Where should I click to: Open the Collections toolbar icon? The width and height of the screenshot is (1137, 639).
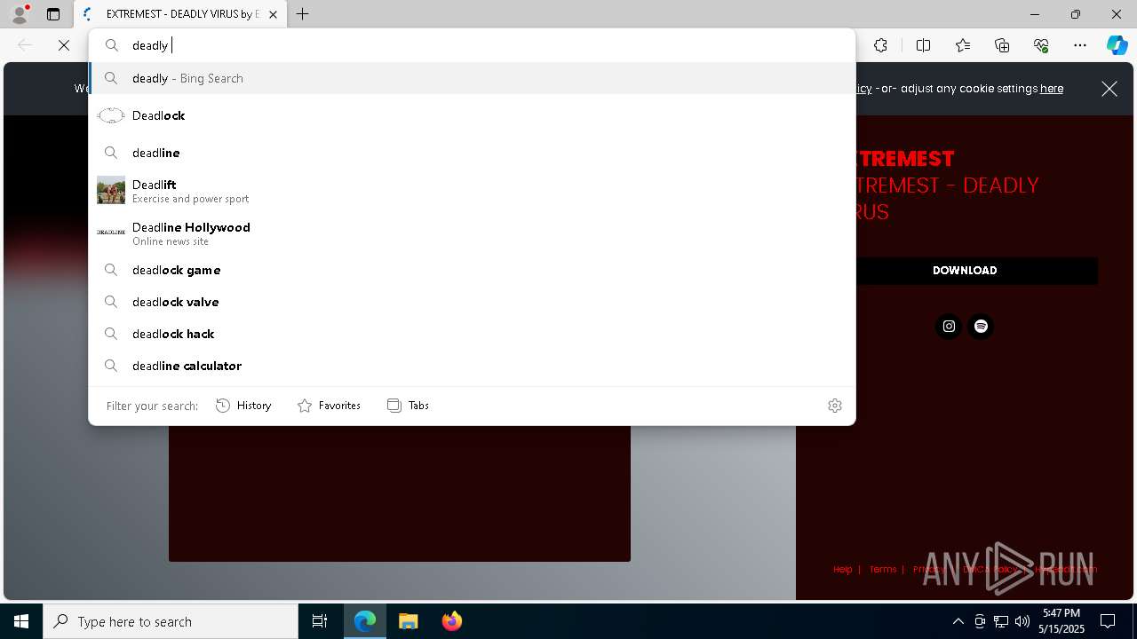[1002, 45]
